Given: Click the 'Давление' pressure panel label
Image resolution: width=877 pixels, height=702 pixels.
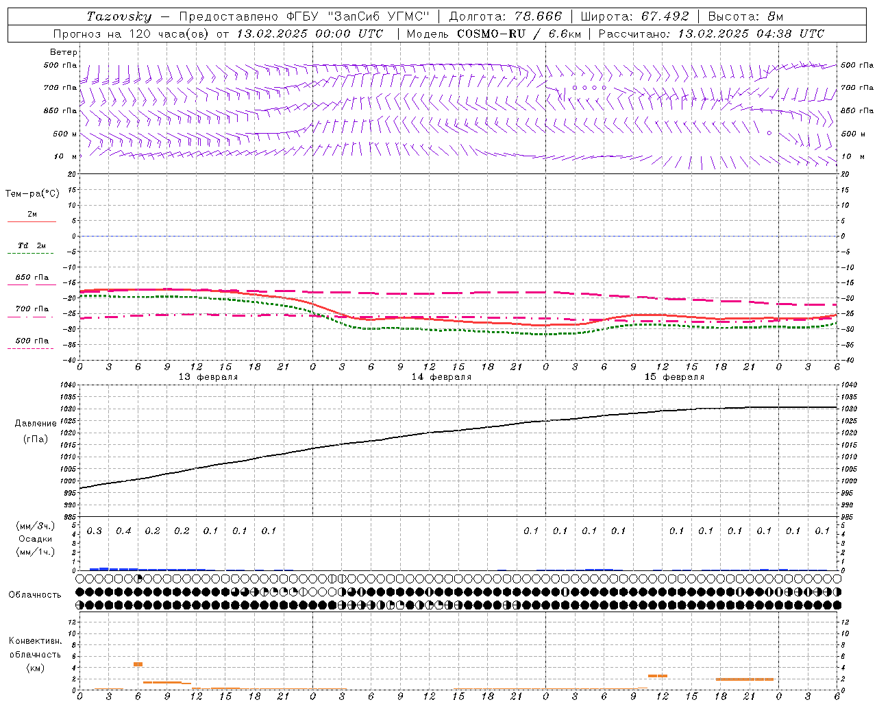Looking at the screenshot, I should 36,424.
